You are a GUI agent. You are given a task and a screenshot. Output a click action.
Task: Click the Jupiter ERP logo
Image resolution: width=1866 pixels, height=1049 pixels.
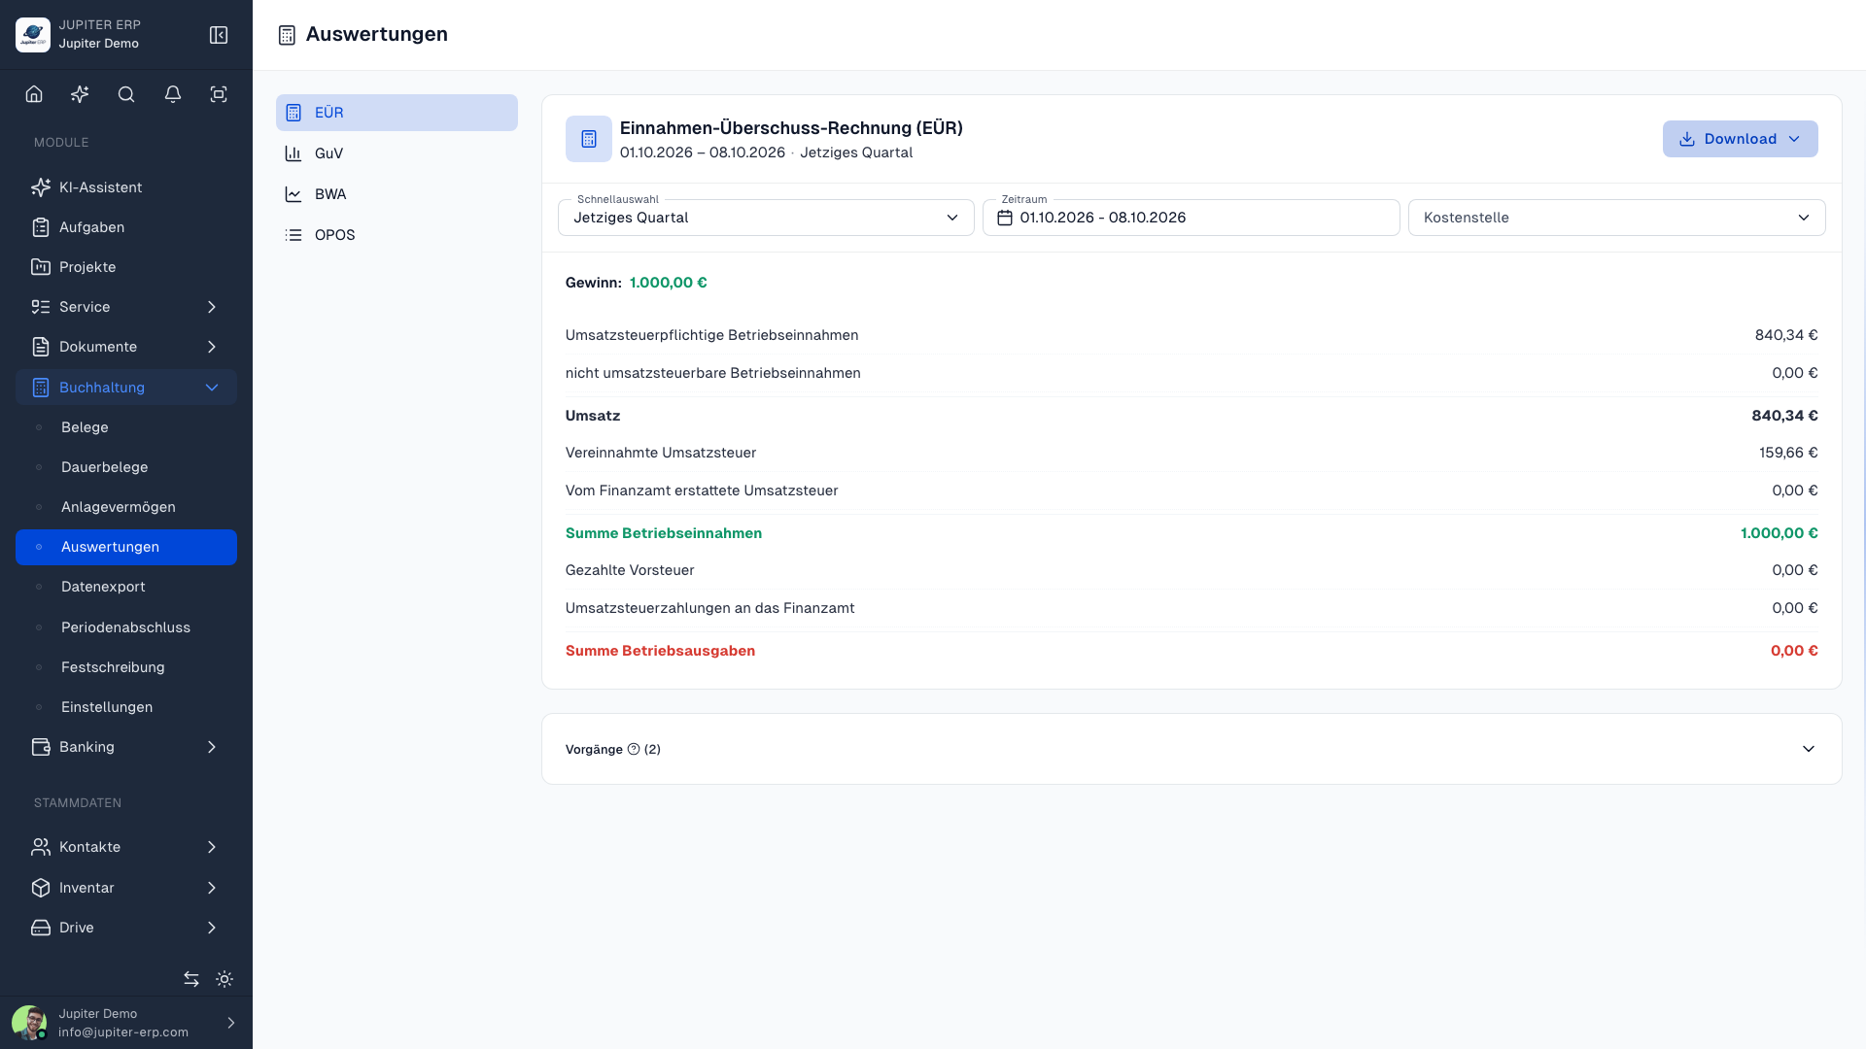[x=33, y=35]
